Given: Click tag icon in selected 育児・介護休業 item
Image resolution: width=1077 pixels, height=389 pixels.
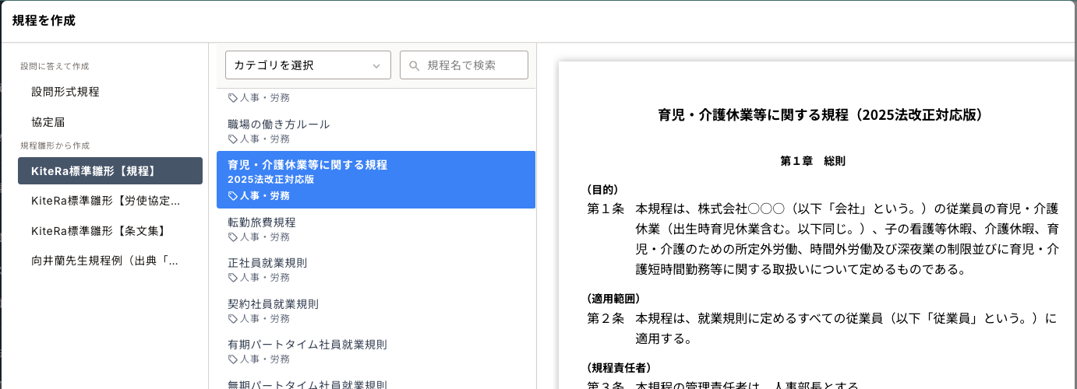Looking at the screenshot, I should pyautogui.click(x=233, y=196).
